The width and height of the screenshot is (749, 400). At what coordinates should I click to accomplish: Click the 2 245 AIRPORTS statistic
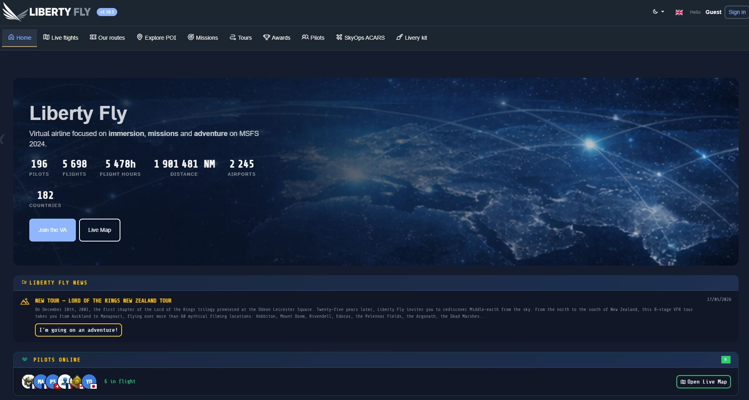click(242, 168)
